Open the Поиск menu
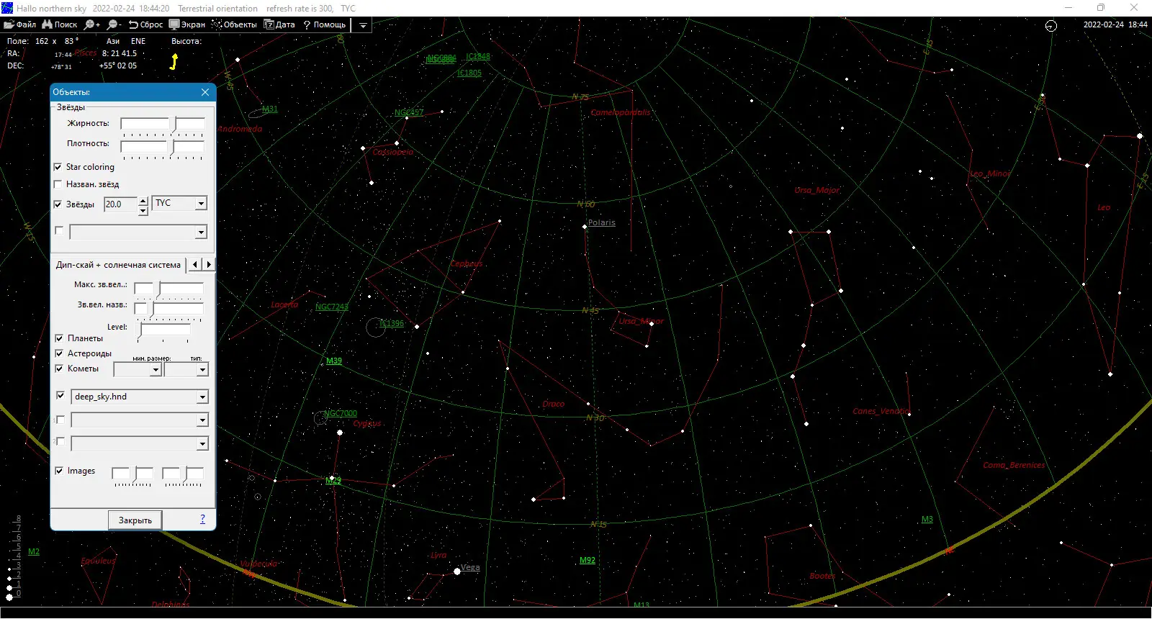Viewport: 1152px width, 619px height. click(60, 24)
